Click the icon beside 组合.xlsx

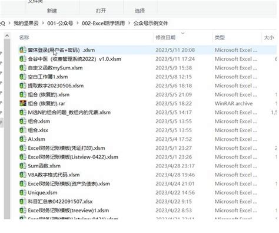click(x=23, y=130)
